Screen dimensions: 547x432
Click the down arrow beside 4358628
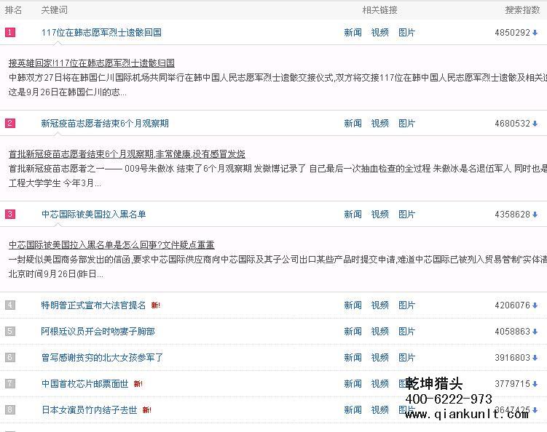coord(535,215)
